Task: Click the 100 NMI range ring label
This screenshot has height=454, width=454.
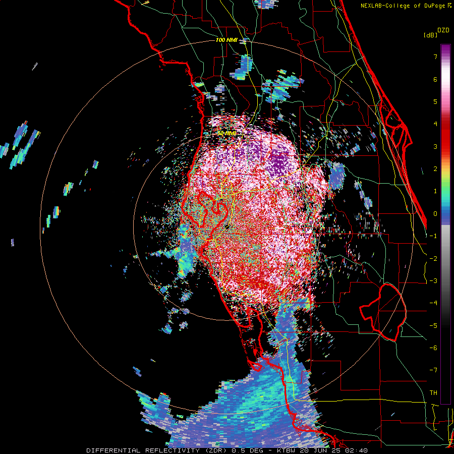Action: (x=226, y=40)
